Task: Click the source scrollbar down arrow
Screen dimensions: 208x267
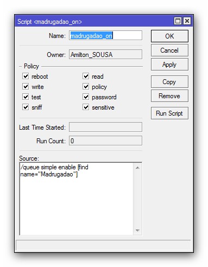Action: pyautogui.click(x=137, y=231)
